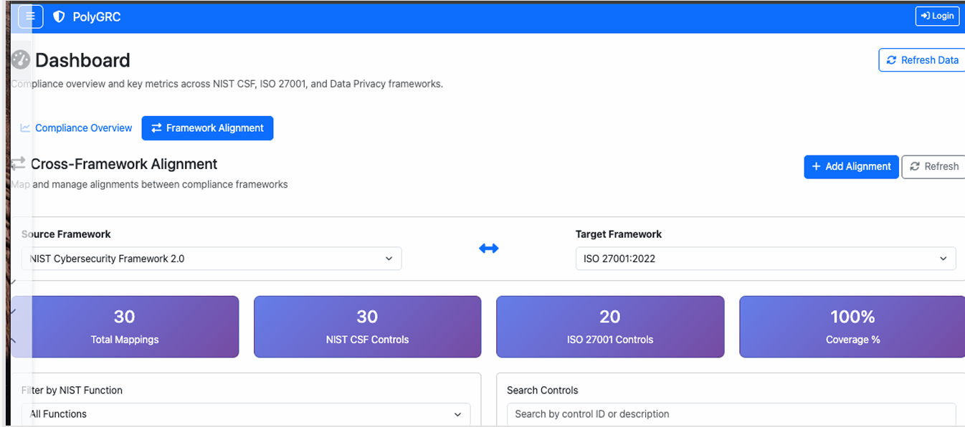Viewport: 965px width, 427px height.
Task: Click the Refresh Data button
Action: 922,60
